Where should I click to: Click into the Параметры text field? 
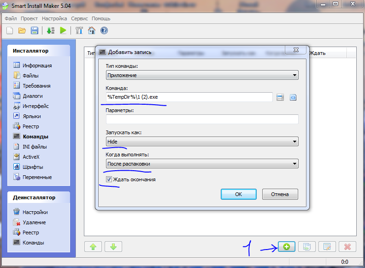(202, 119)
